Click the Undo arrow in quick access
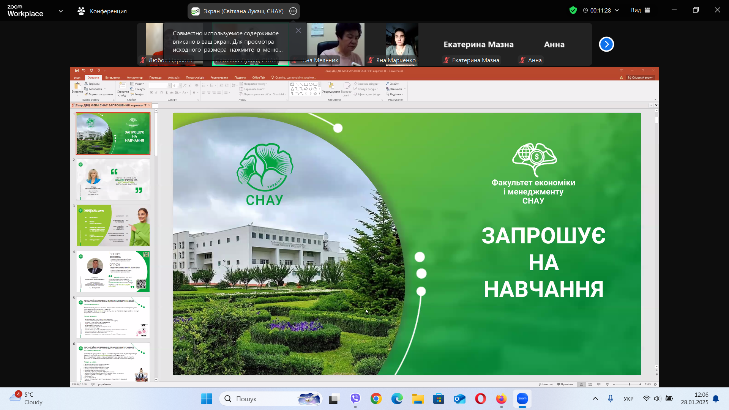 [x=83, y=70]
